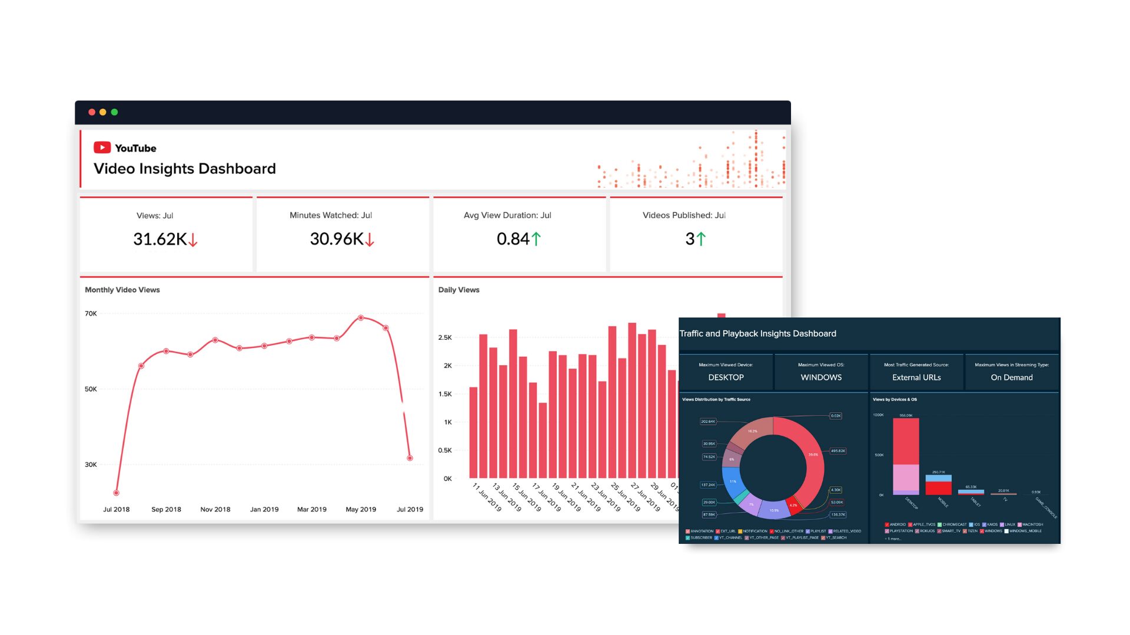Click the 'Video Insights Dashboard' heading

[185, 169]
